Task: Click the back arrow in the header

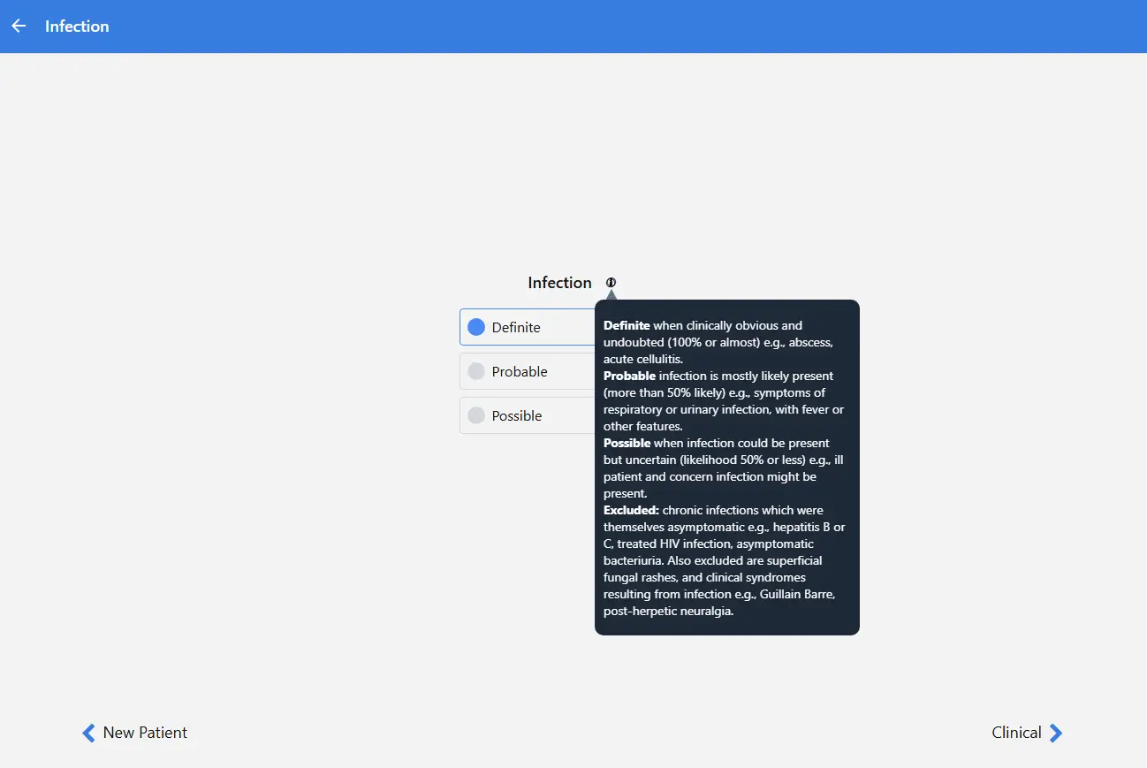Action: coord(19,27)
